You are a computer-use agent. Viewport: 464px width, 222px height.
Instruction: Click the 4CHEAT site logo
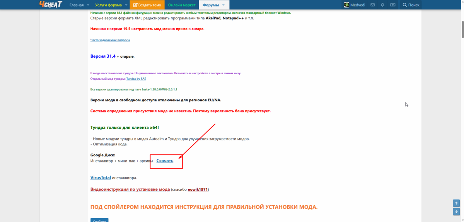pyautogui.click(x=51, y=5)
